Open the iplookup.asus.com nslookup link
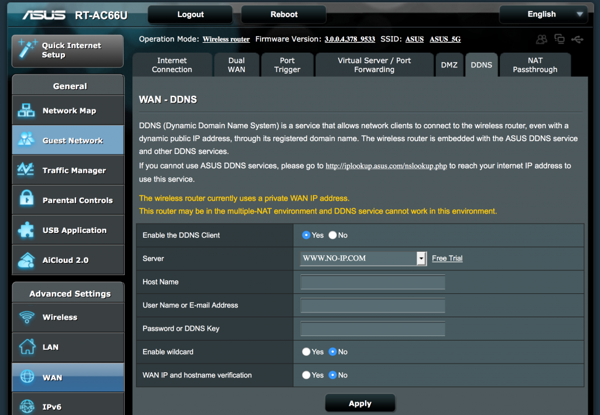Screen dimensions: 600x415 tap(386, 166)
